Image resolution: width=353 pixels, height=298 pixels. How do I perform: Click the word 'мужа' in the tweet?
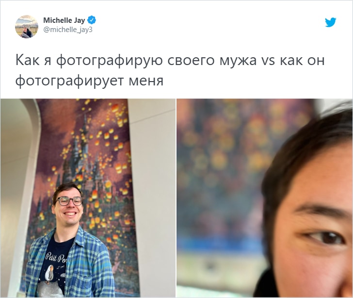238,61
